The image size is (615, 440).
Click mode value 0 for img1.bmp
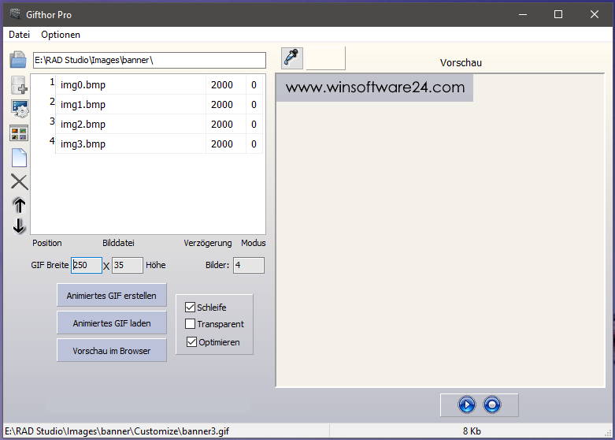[x=254, y=105]
